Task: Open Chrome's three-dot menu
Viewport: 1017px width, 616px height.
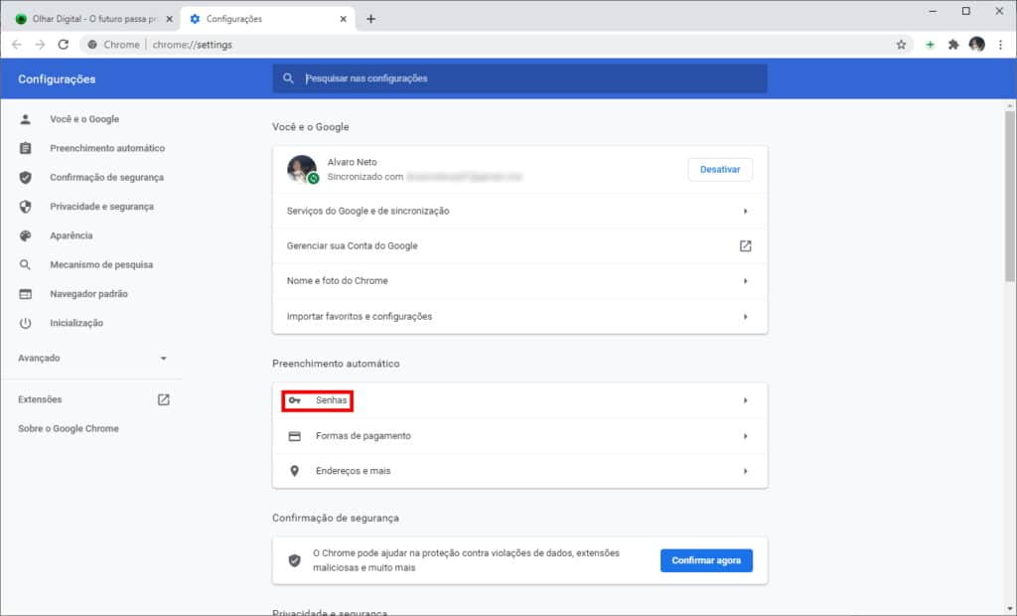Action: point(1000,45)
